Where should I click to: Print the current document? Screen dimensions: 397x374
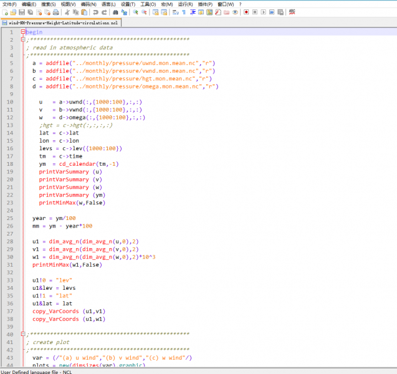tap(55, 12)
